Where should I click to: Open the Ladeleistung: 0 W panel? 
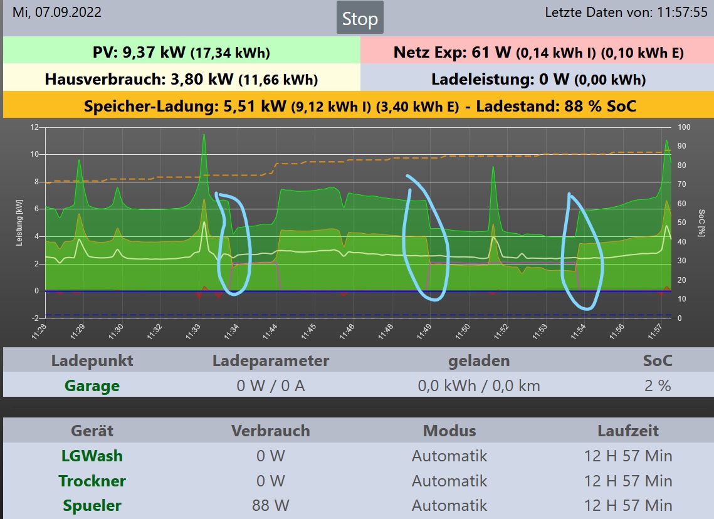point(537,78)
